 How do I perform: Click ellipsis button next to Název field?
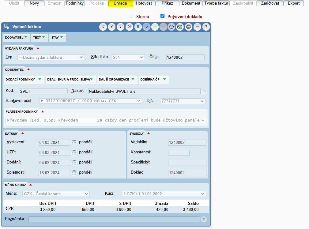tap(204, 92)
